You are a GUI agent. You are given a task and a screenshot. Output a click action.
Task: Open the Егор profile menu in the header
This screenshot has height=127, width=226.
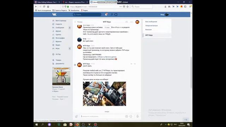tap(165, 14)
